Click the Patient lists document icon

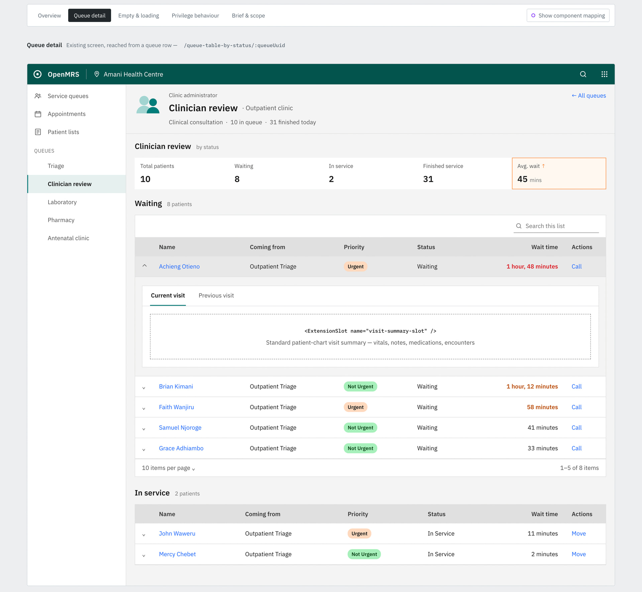[x=38, y=132]
